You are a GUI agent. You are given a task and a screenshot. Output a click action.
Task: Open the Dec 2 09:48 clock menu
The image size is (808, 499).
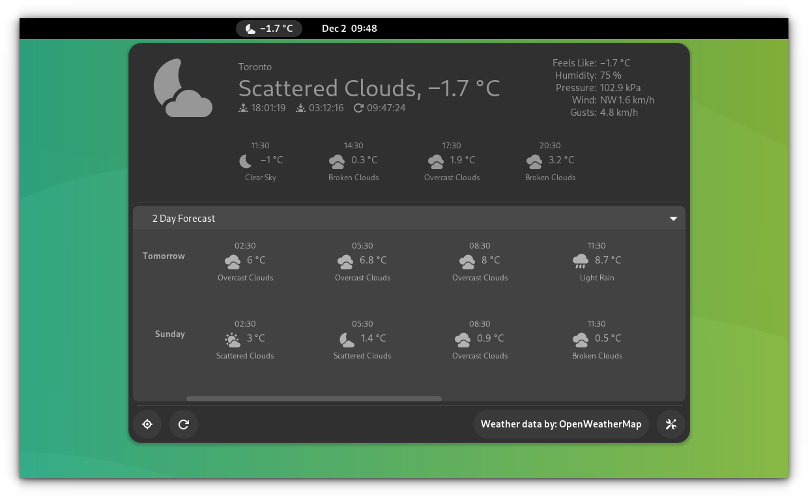point(349,29)
